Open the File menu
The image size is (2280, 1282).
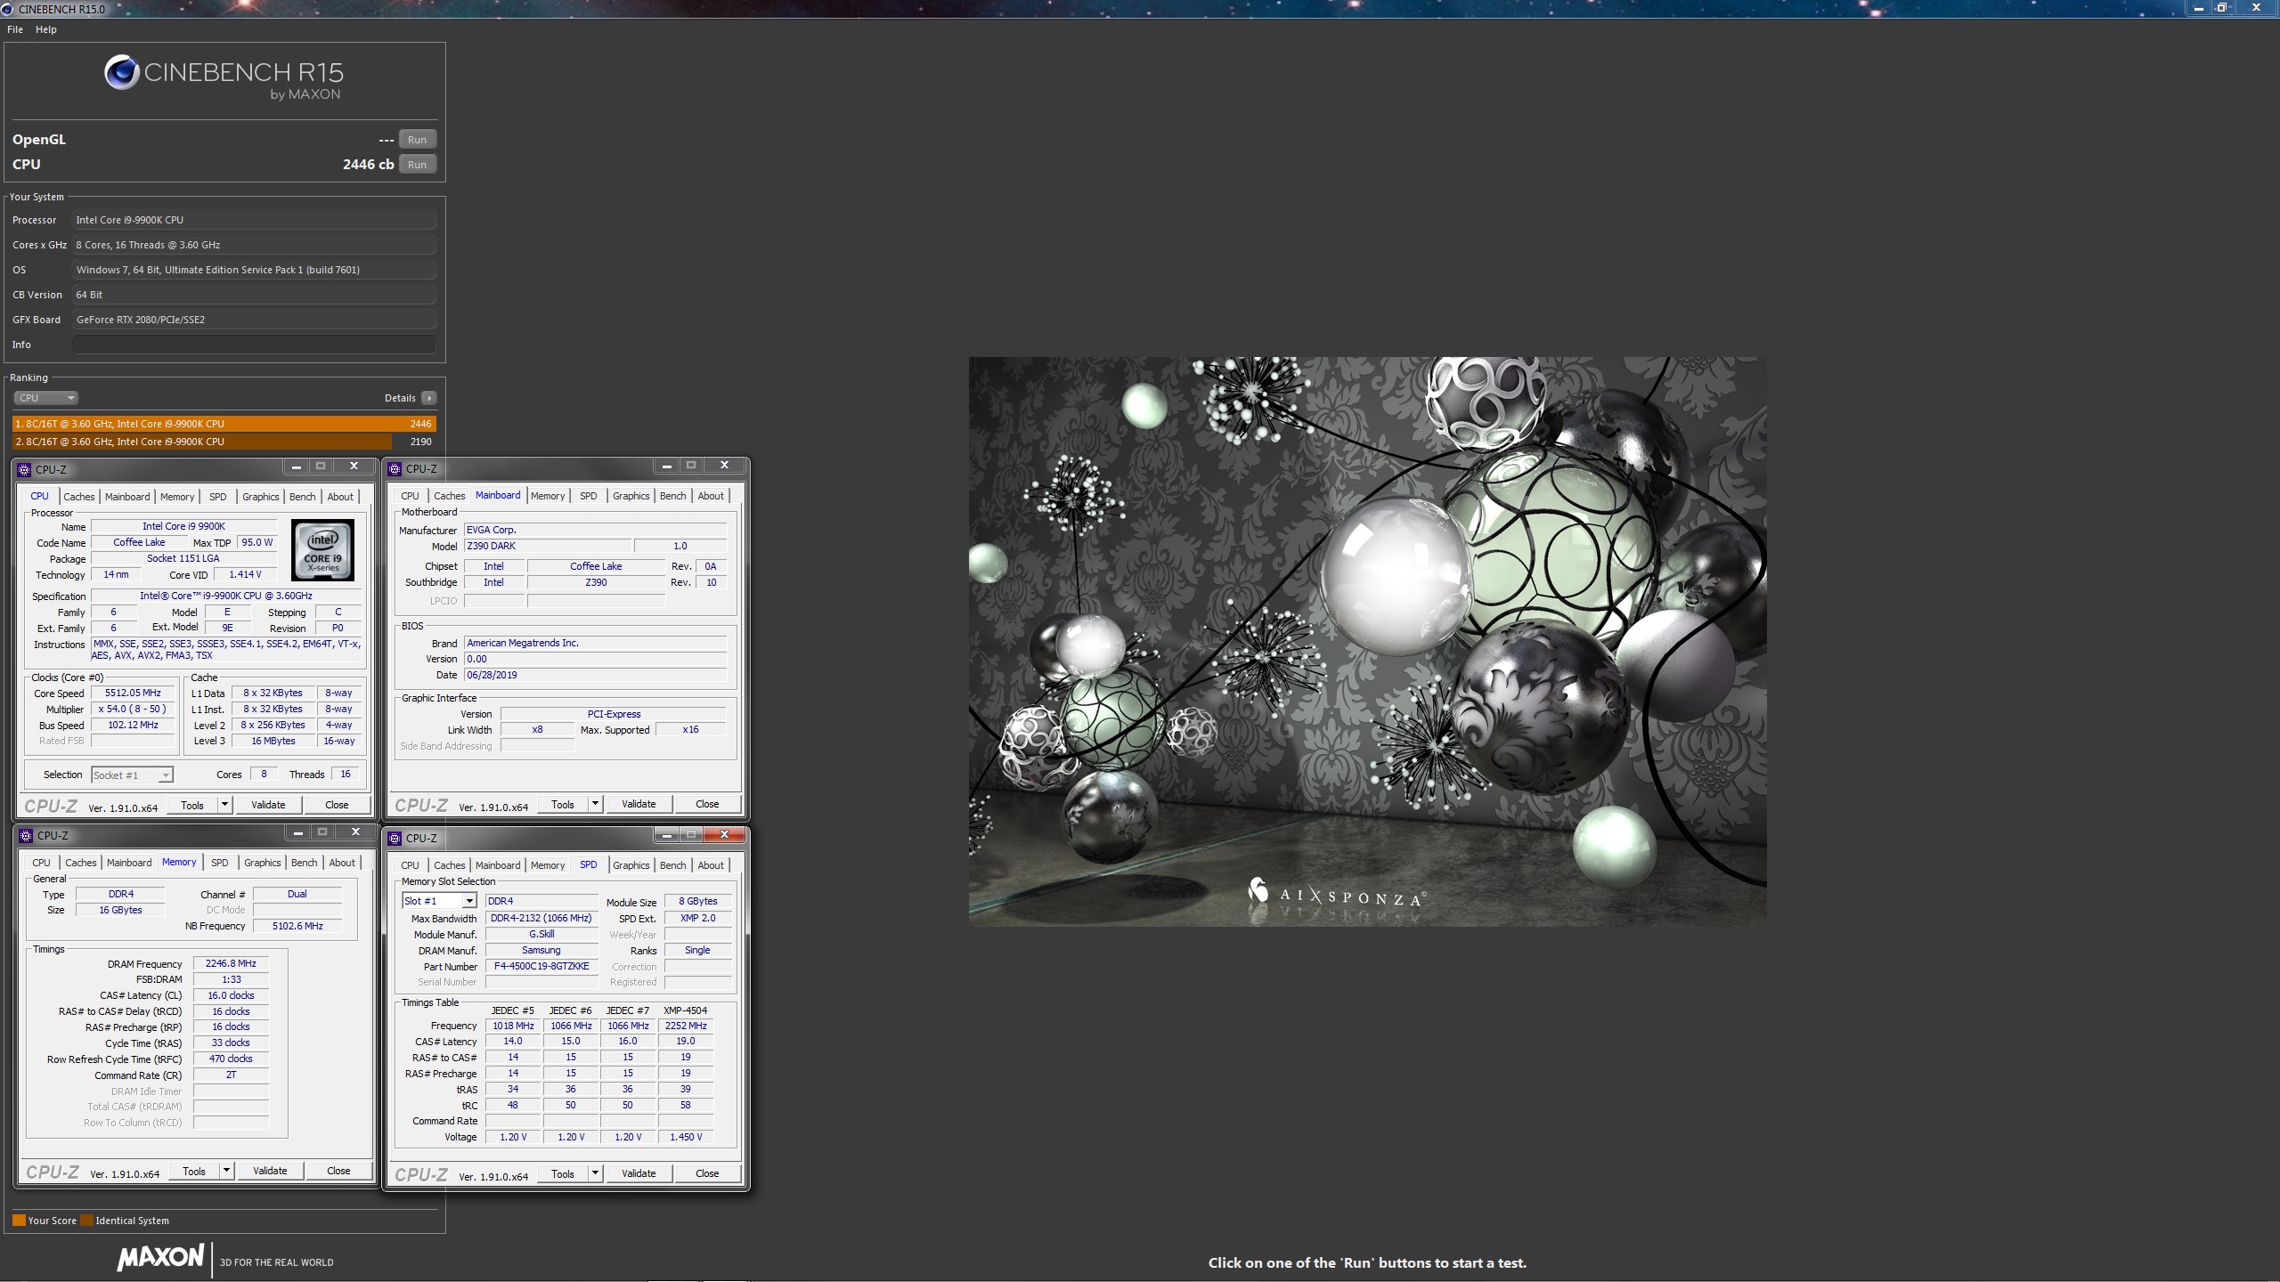point(15,29)
